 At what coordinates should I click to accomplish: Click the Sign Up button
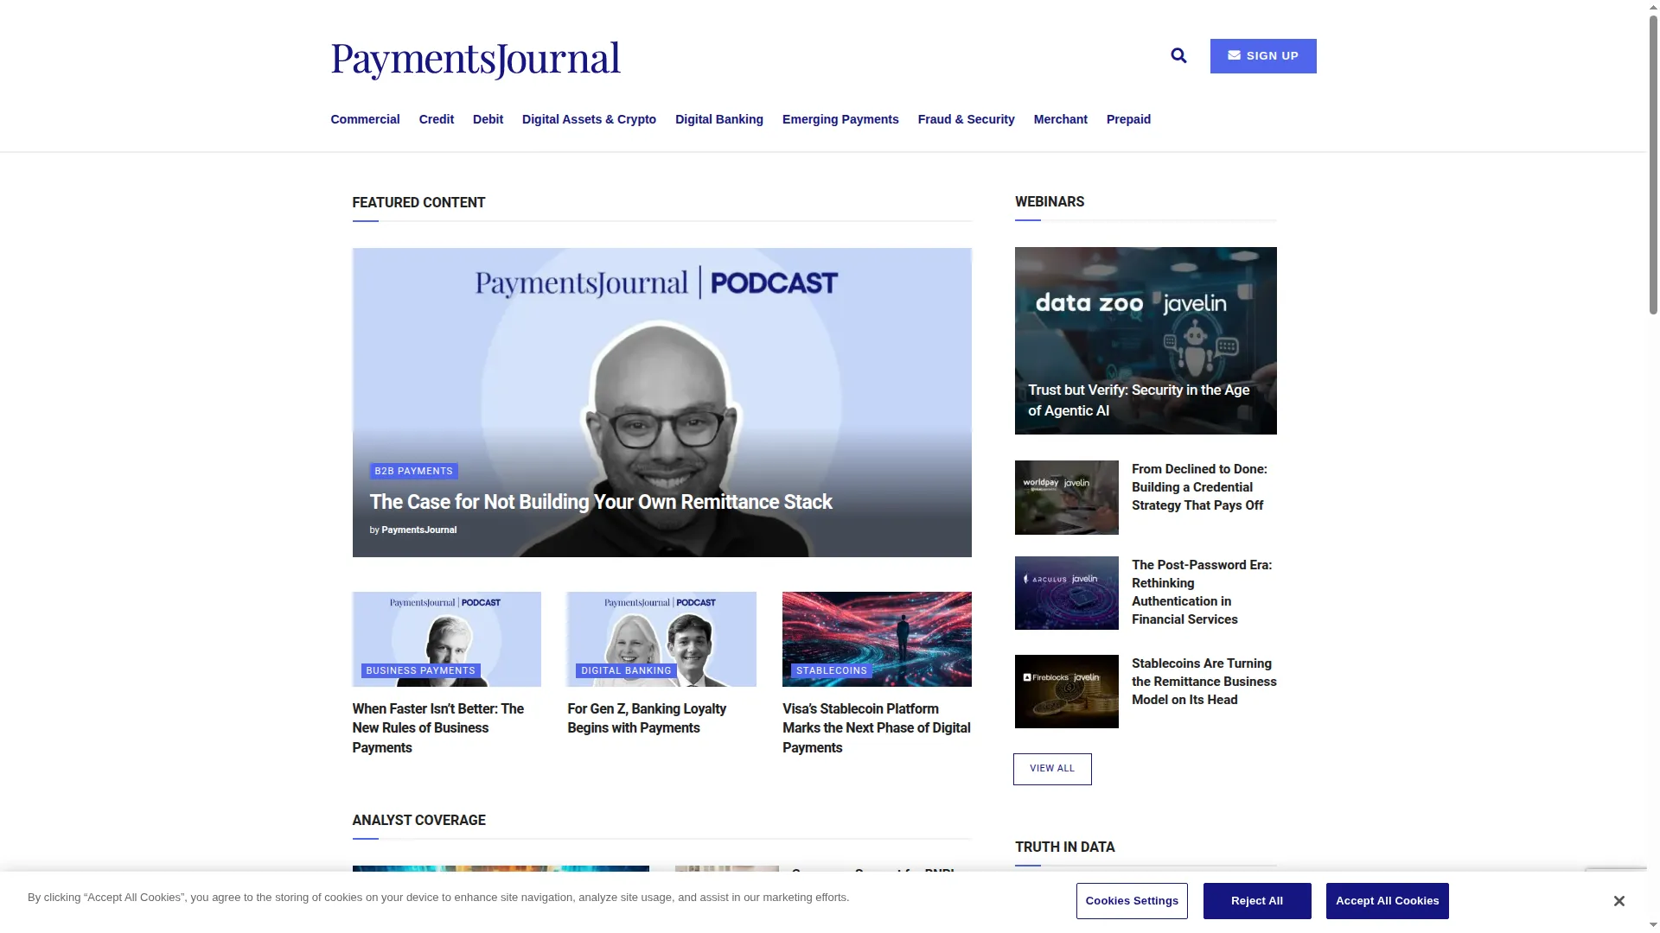pos(1263,56)
